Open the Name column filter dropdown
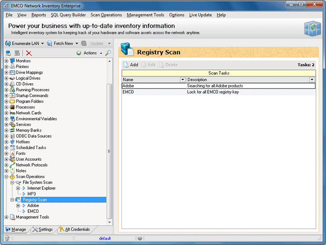326x245 pixels. (182, 80)
